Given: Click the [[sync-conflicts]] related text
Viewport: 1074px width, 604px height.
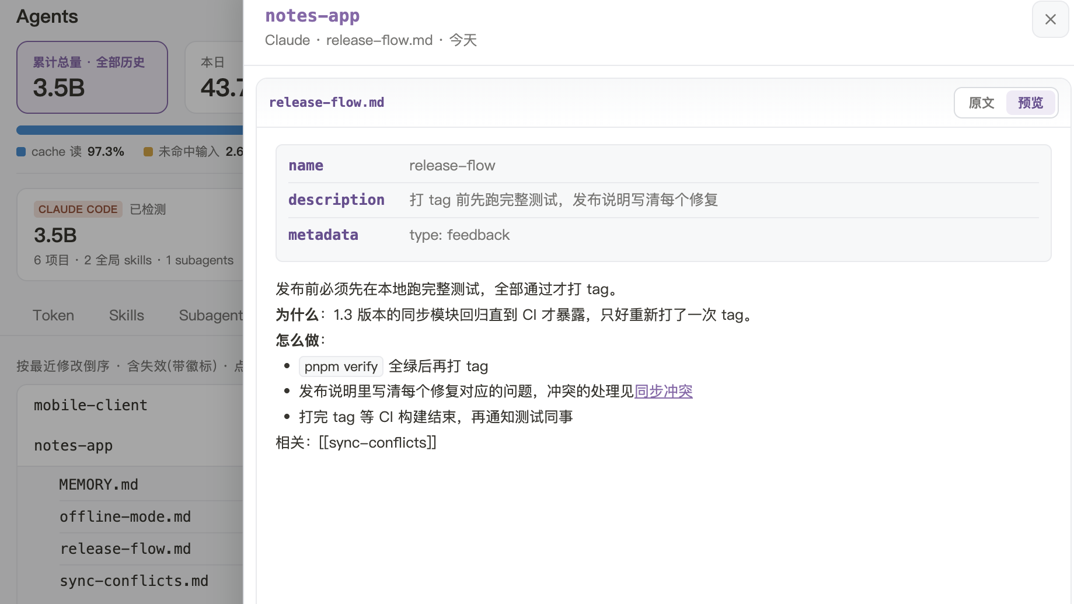Looking at the screenshot, I should click(x=378, y=442).
